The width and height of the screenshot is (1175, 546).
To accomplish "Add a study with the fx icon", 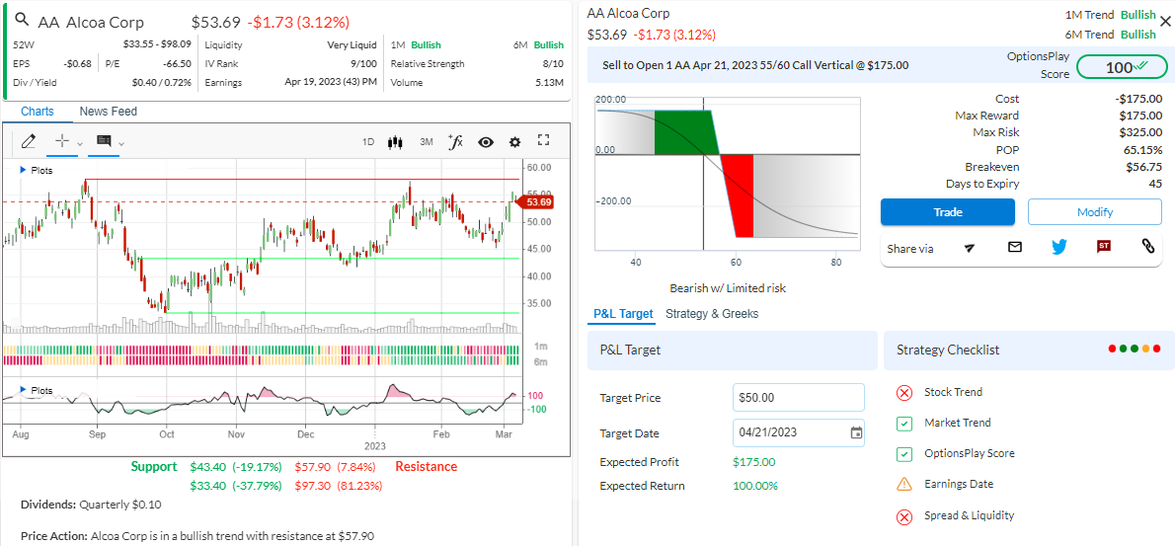I will point(455,141).
